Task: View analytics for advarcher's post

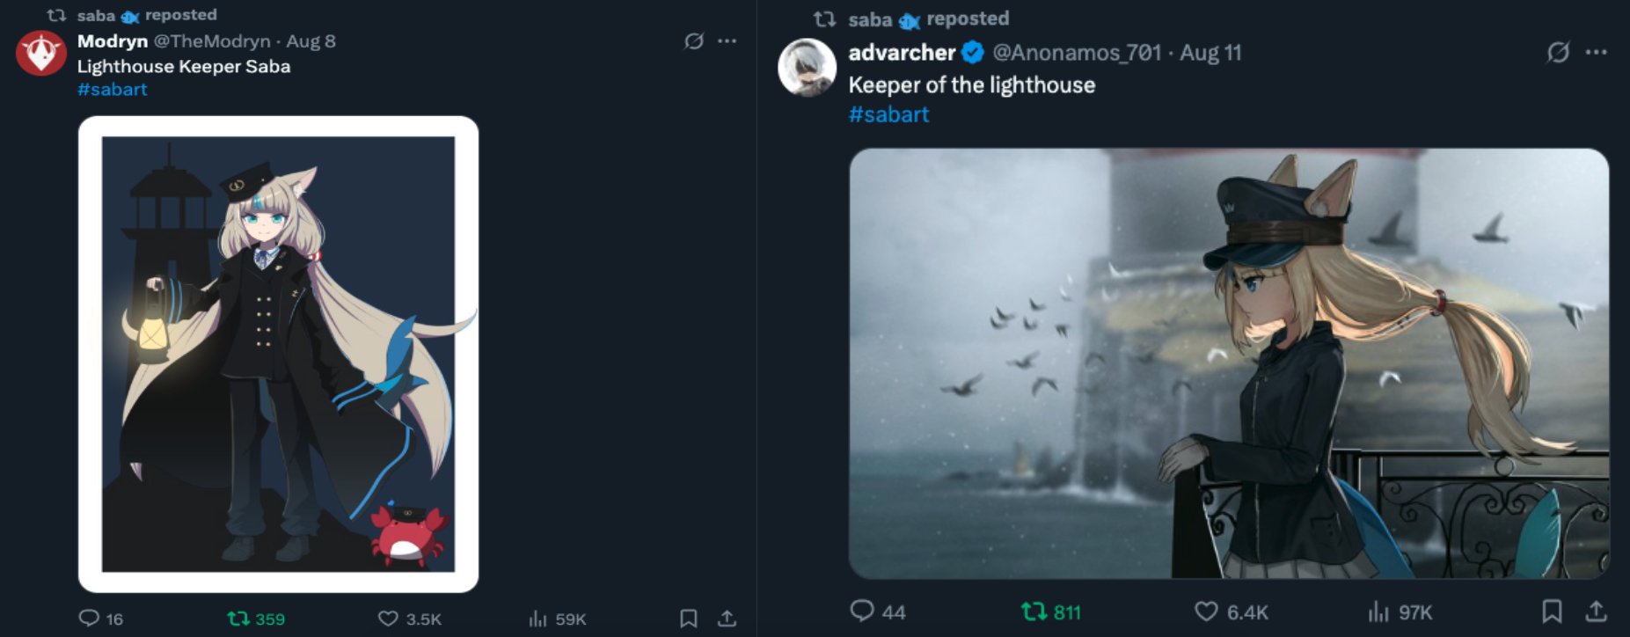Action: coord(1378,611)
